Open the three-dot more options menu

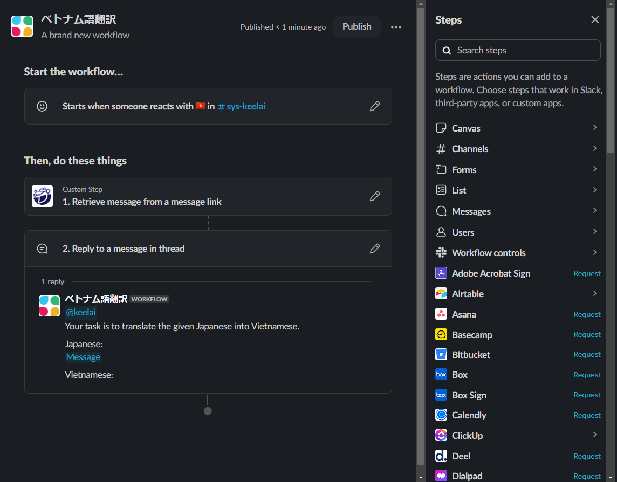point(396,27)
